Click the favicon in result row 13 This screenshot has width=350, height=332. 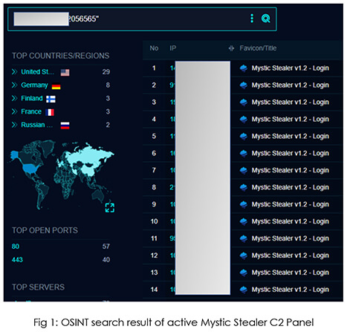244,273
